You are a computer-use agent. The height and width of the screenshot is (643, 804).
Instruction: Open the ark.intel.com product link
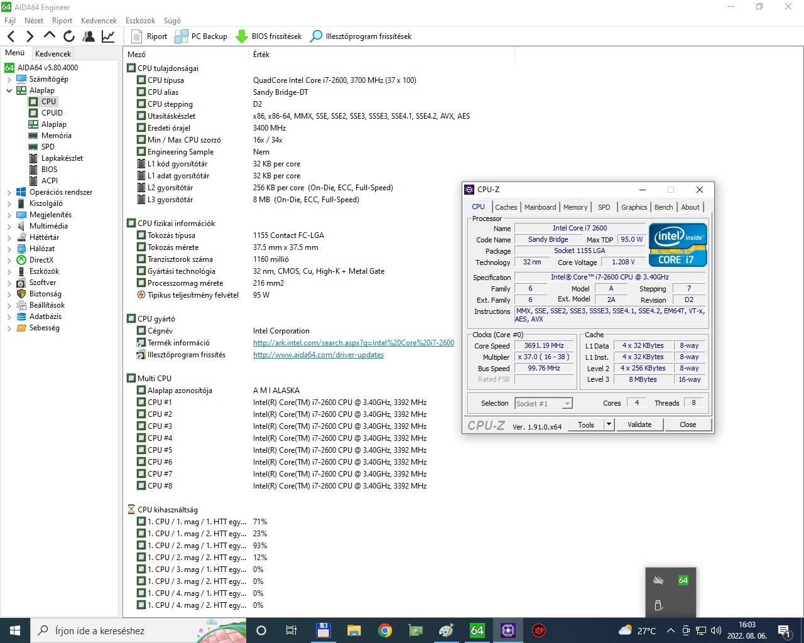point(353,343)
